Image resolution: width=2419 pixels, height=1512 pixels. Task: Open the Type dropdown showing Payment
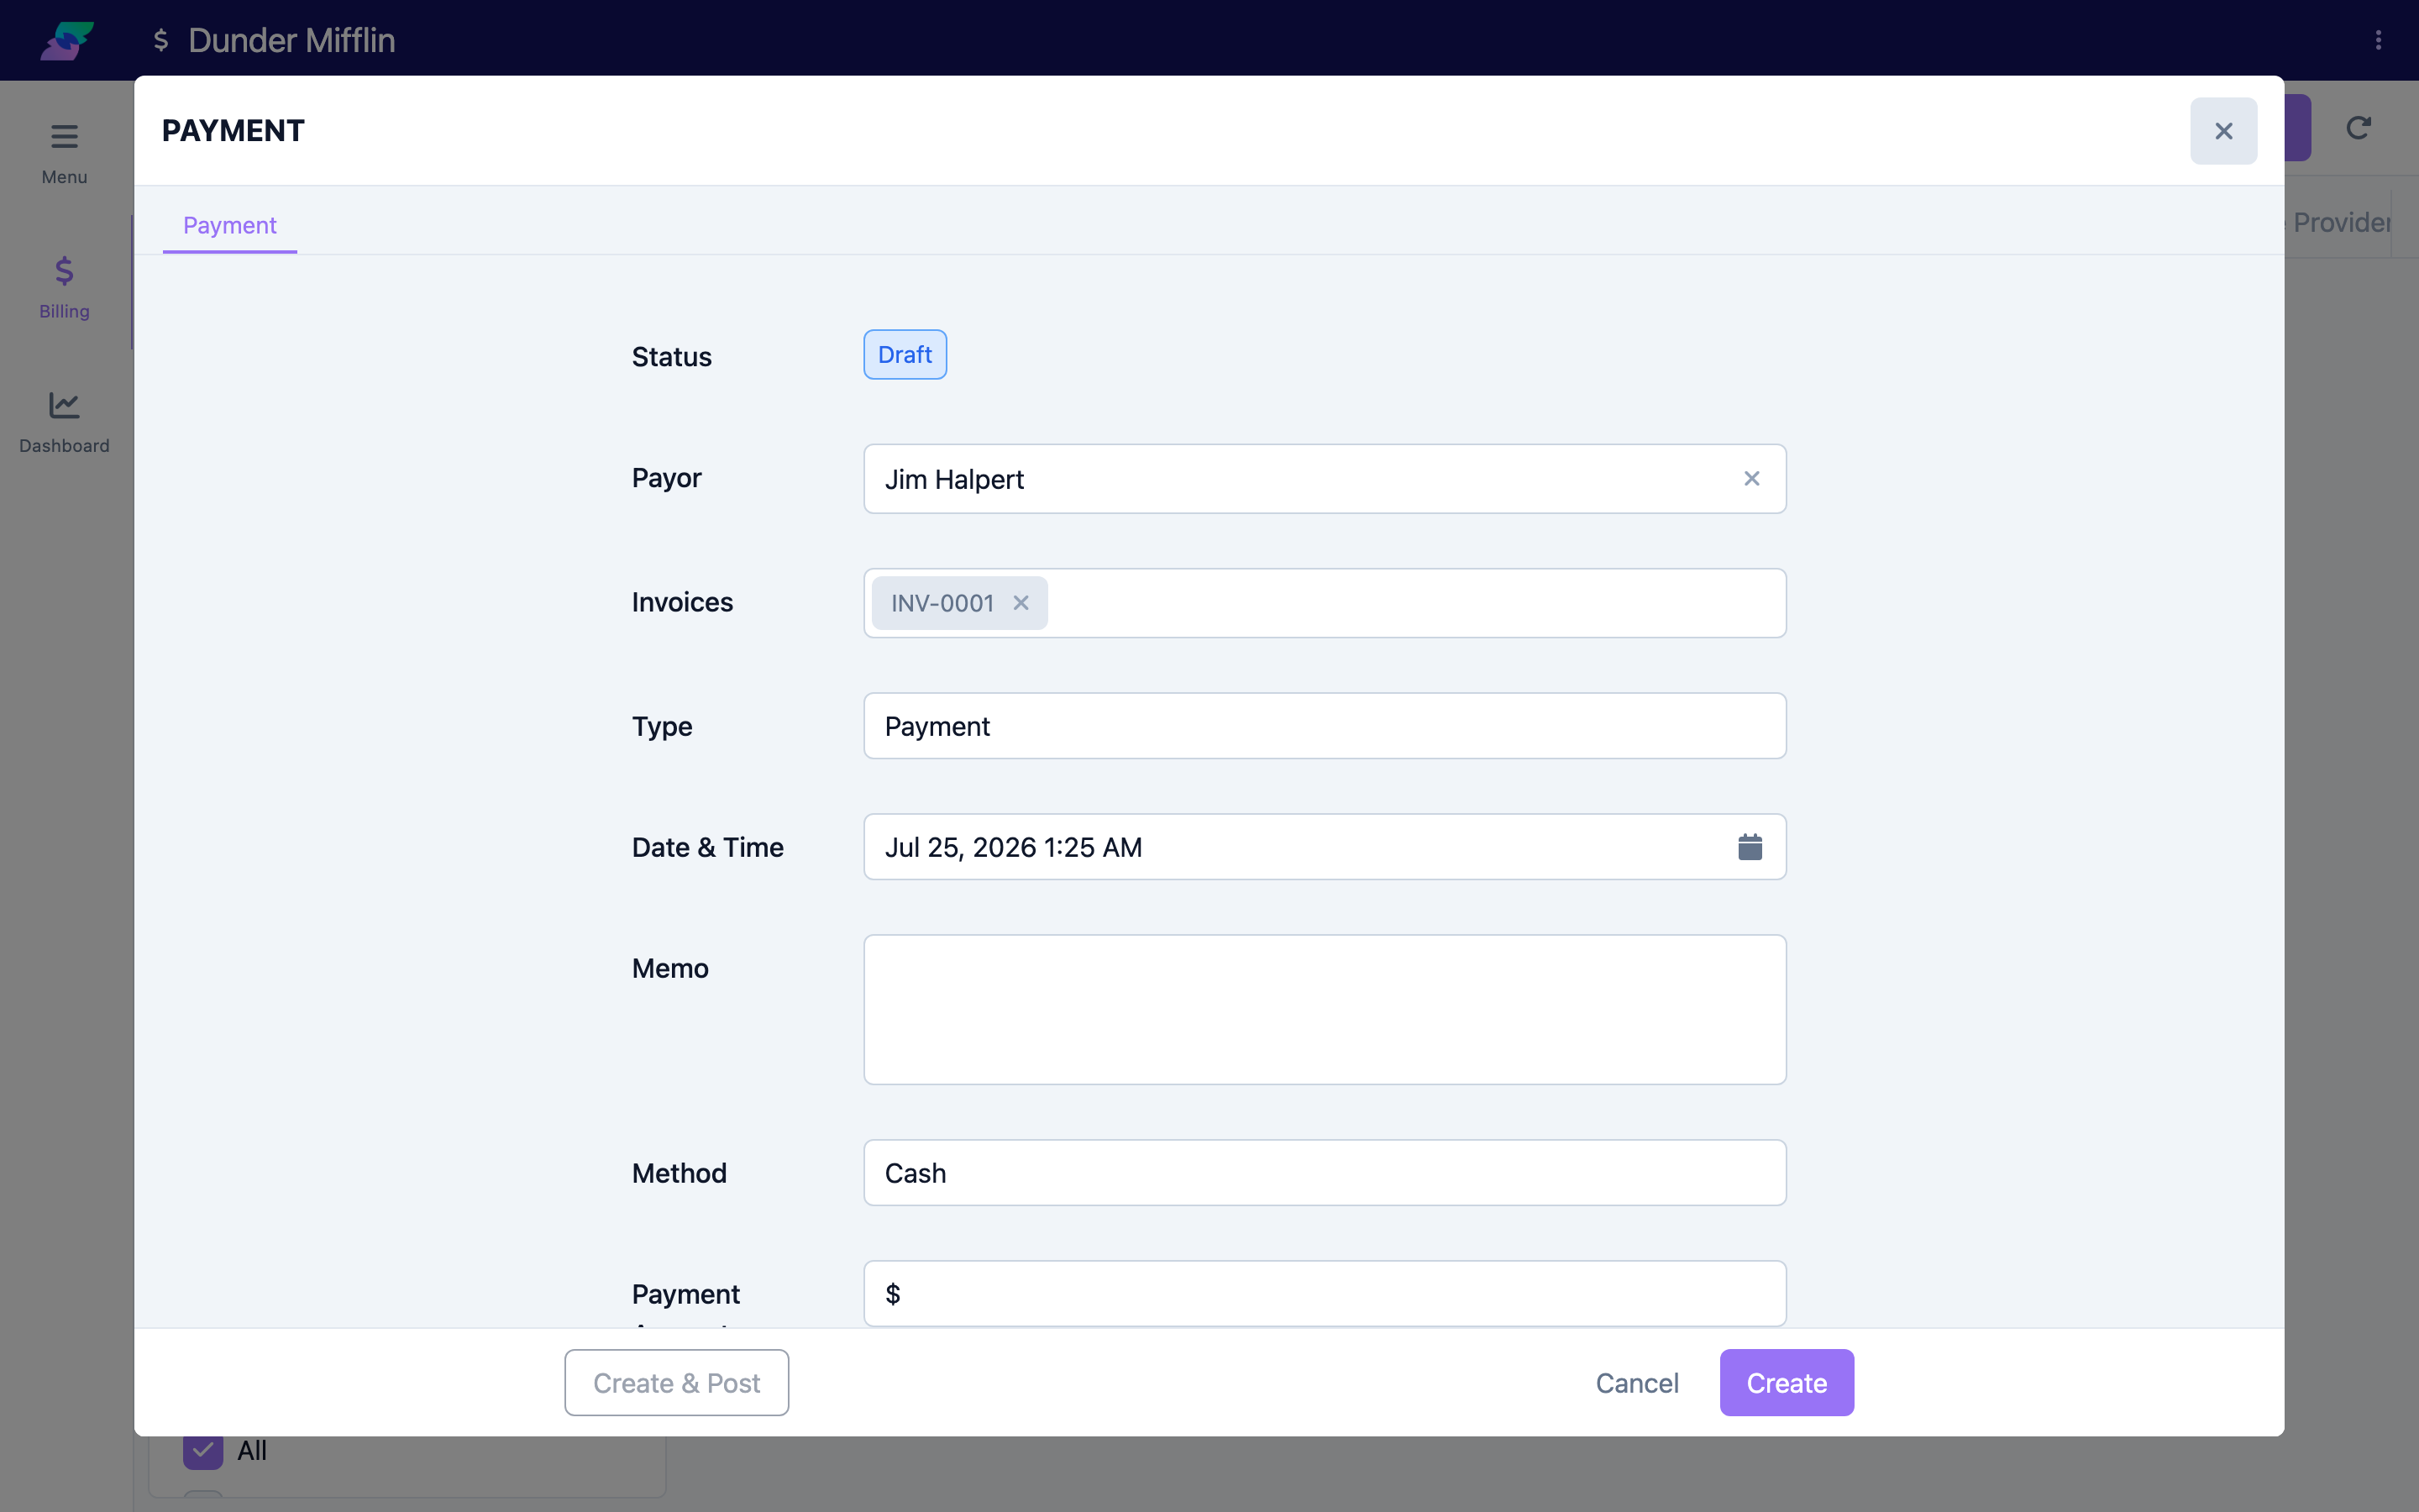coord(1325,726)
